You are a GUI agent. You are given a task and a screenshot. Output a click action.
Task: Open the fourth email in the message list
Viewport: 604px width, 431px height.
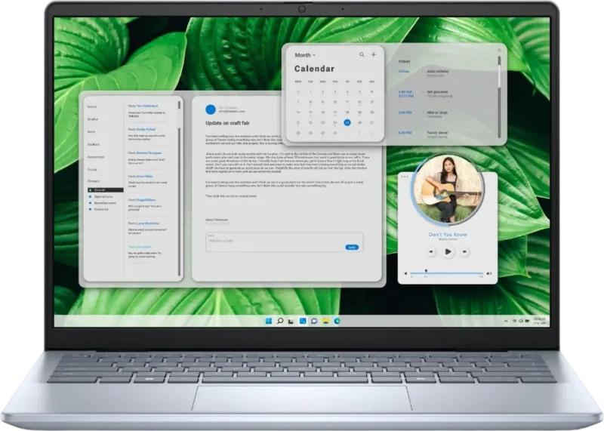coord(146,181)
